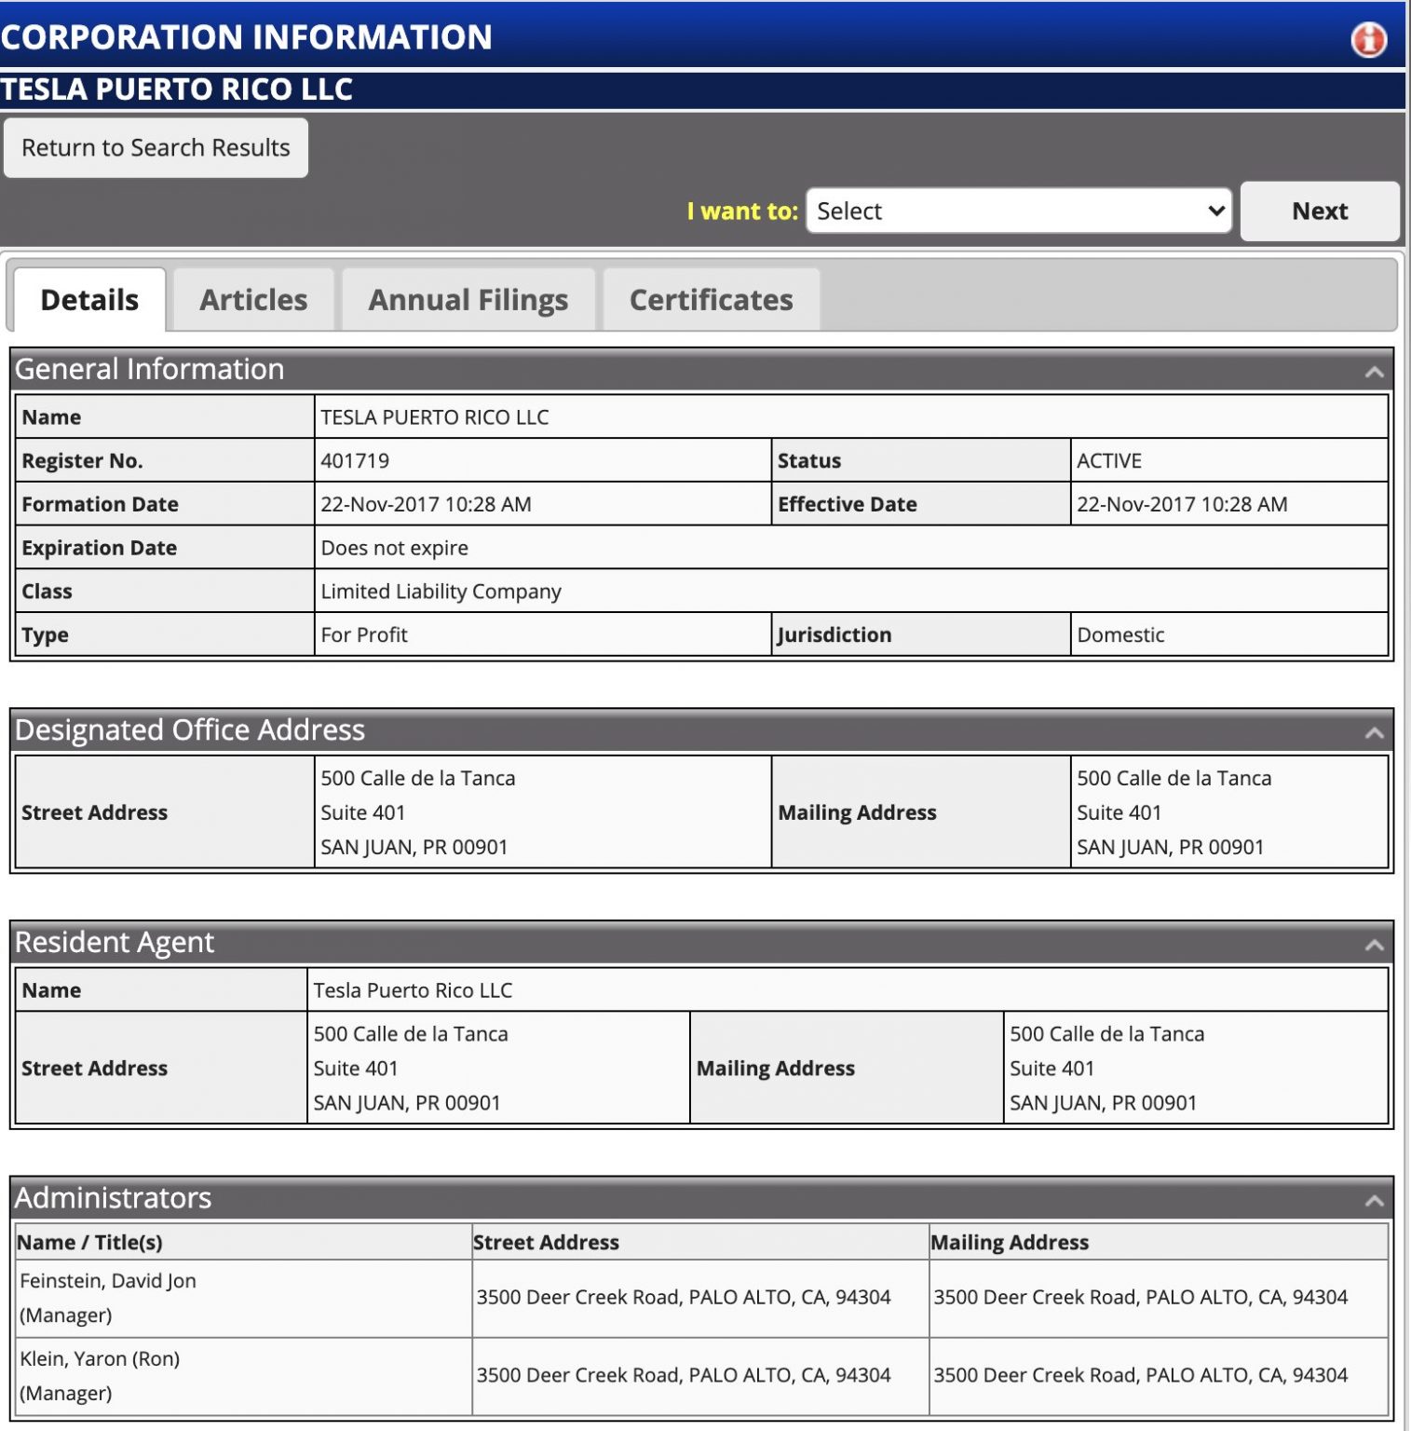Screen dimensions: 1411x1431
Task: Collapse the Resident Agent section
Action: 1374,945
